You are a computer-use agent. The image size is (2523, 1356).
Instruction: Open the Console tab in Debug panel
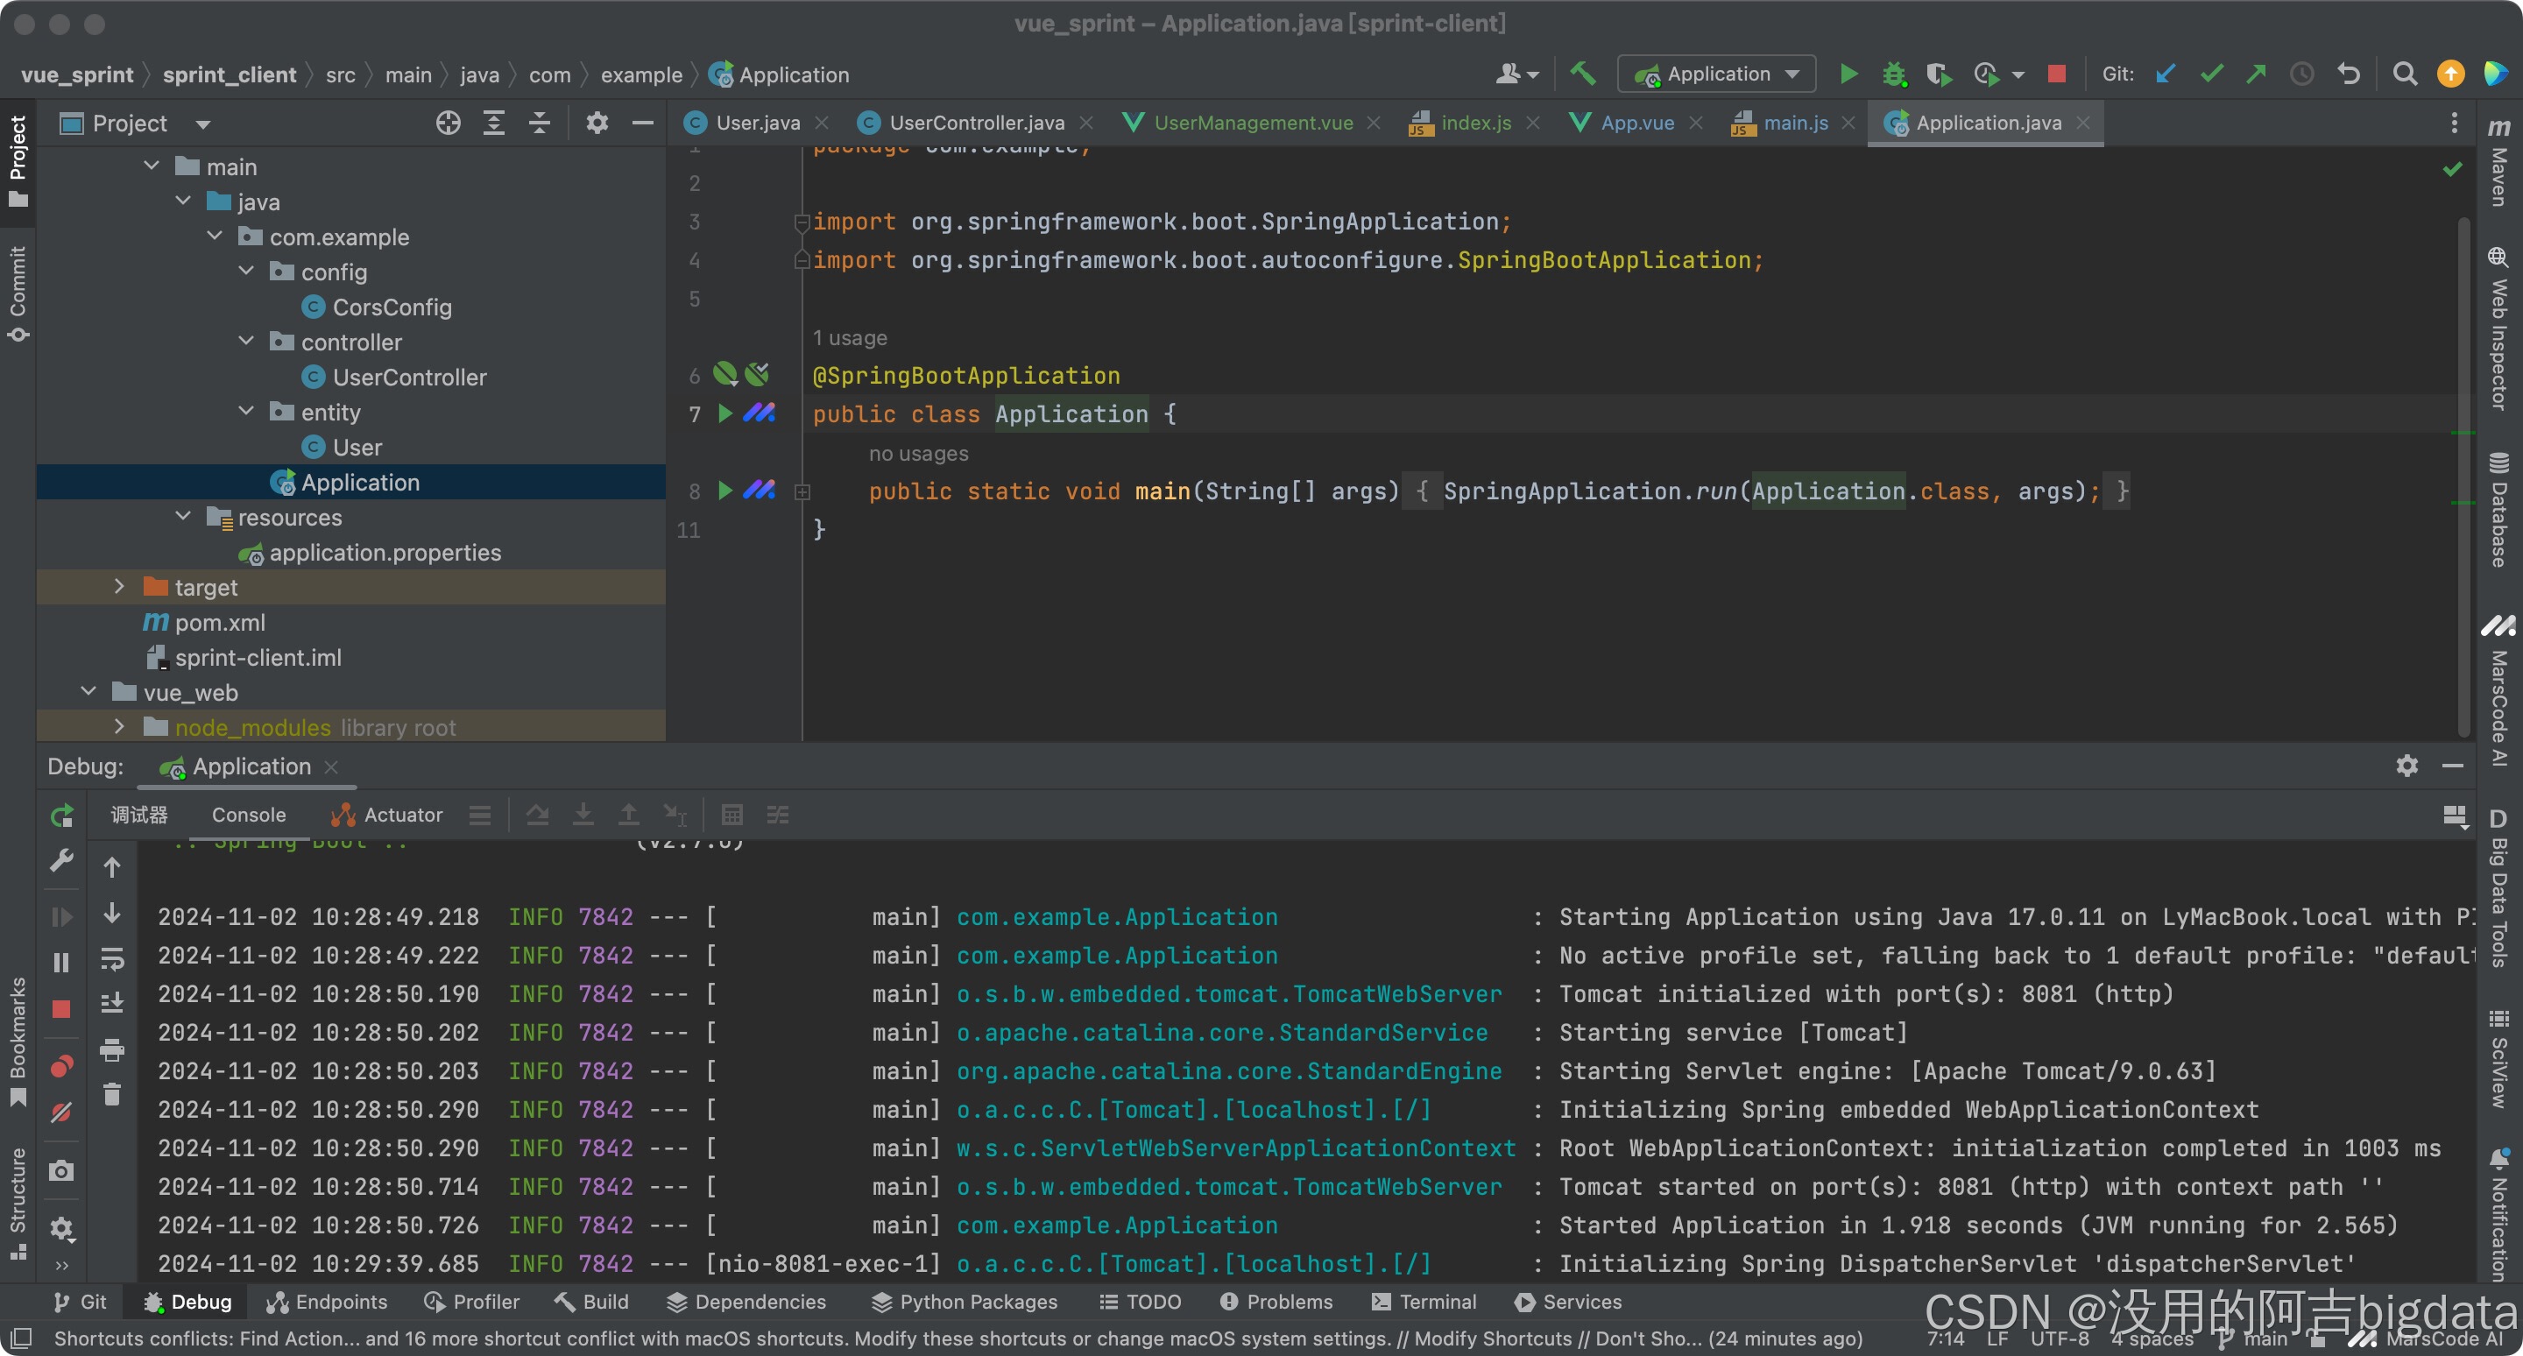point(249,816)
